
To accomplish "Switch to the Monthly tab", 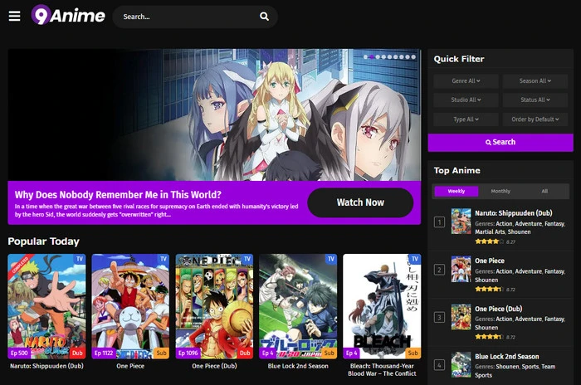I will [x=500, y=191].
